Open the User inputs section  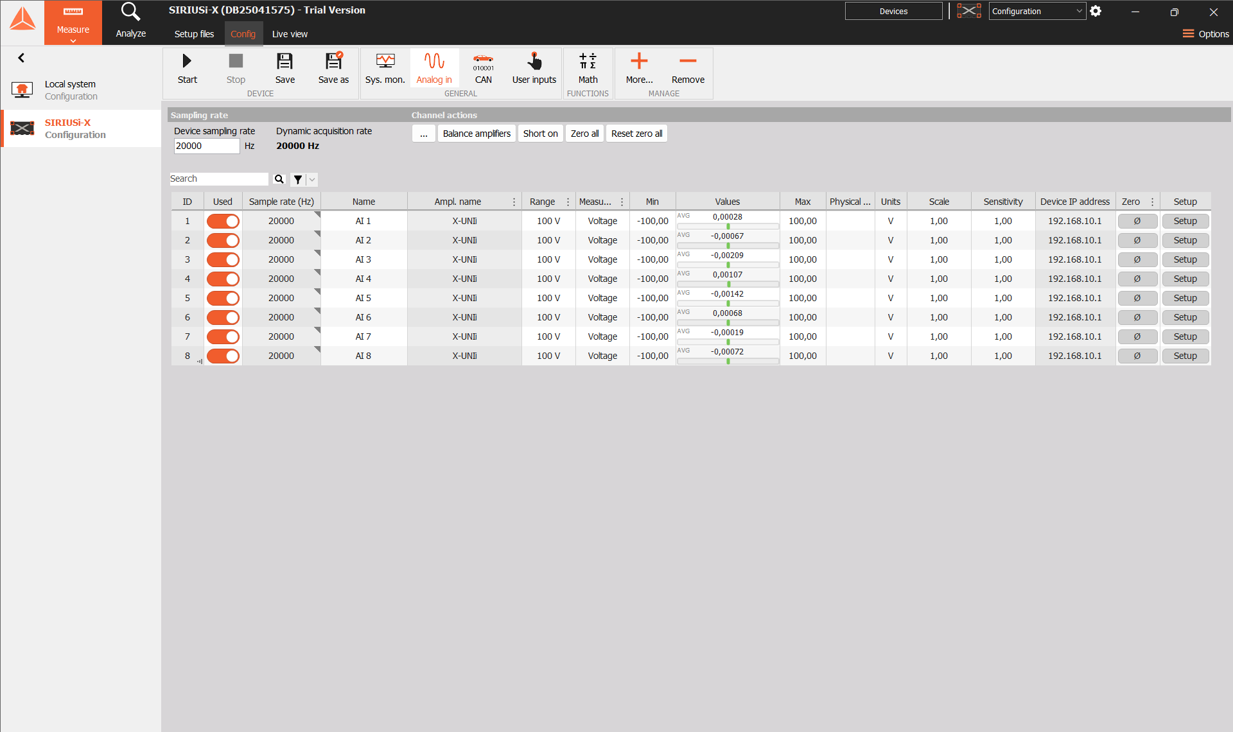pos(534,61)
